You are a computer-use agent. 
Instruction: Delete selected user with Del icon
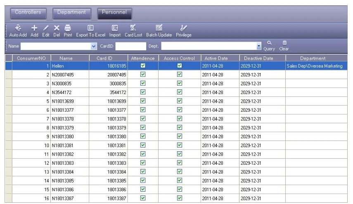tap(57, 31)
